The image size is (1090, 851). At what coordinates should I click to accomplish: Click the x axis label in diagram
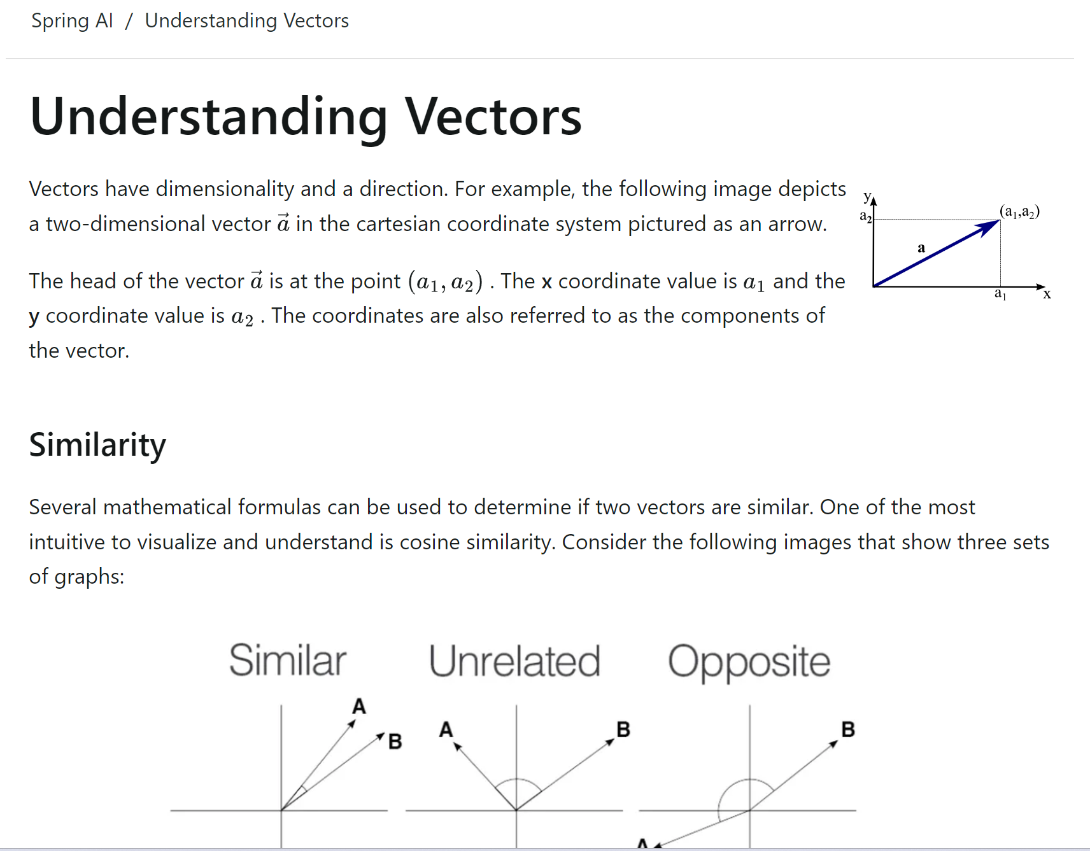pos(1047,295)
